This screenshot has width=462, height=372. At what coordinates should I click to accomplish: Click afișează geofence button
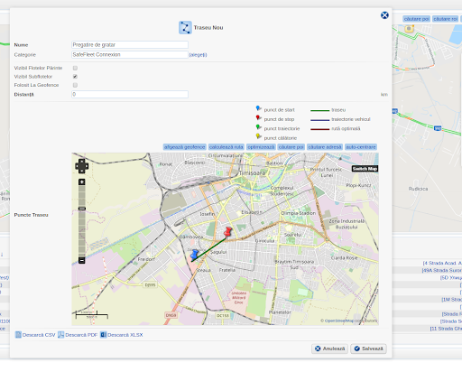point(185,147)
